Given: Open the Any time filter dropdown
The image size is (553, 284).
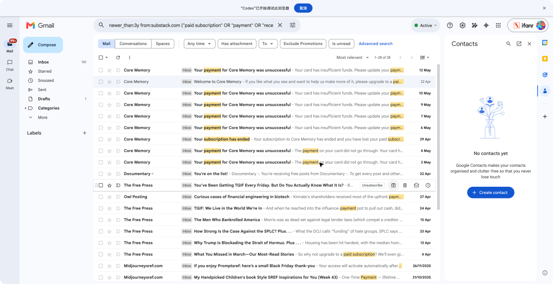Looking at the screenshot, I should (x=200, y=43).
